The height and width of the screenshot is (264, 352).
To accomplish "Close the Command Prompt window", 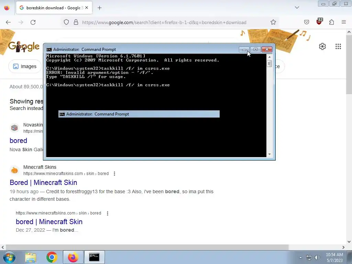I will (x=267, y=49).
